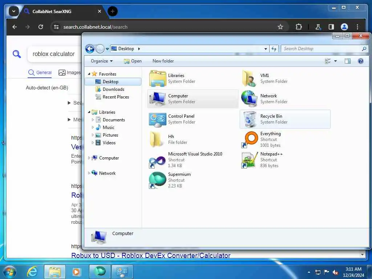
Task: Select the Control Panel icon
Action: coord(157,119)
